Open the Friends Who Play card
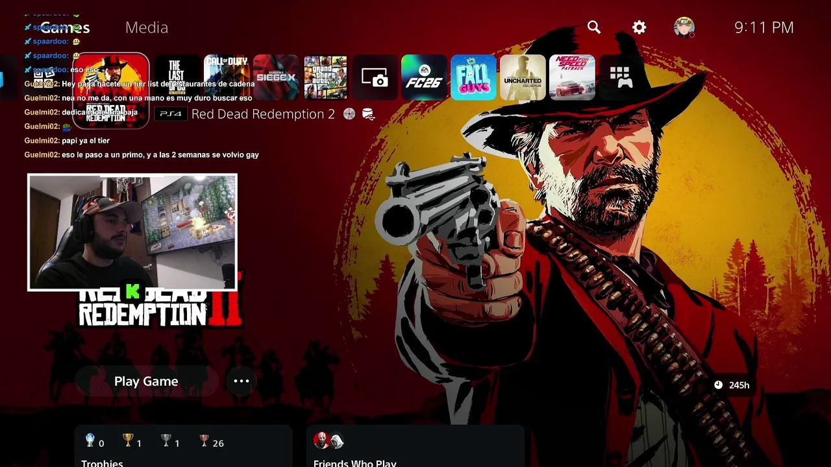Screen dimensions: 831x467 pyautogui.click(x=415, y=446)
